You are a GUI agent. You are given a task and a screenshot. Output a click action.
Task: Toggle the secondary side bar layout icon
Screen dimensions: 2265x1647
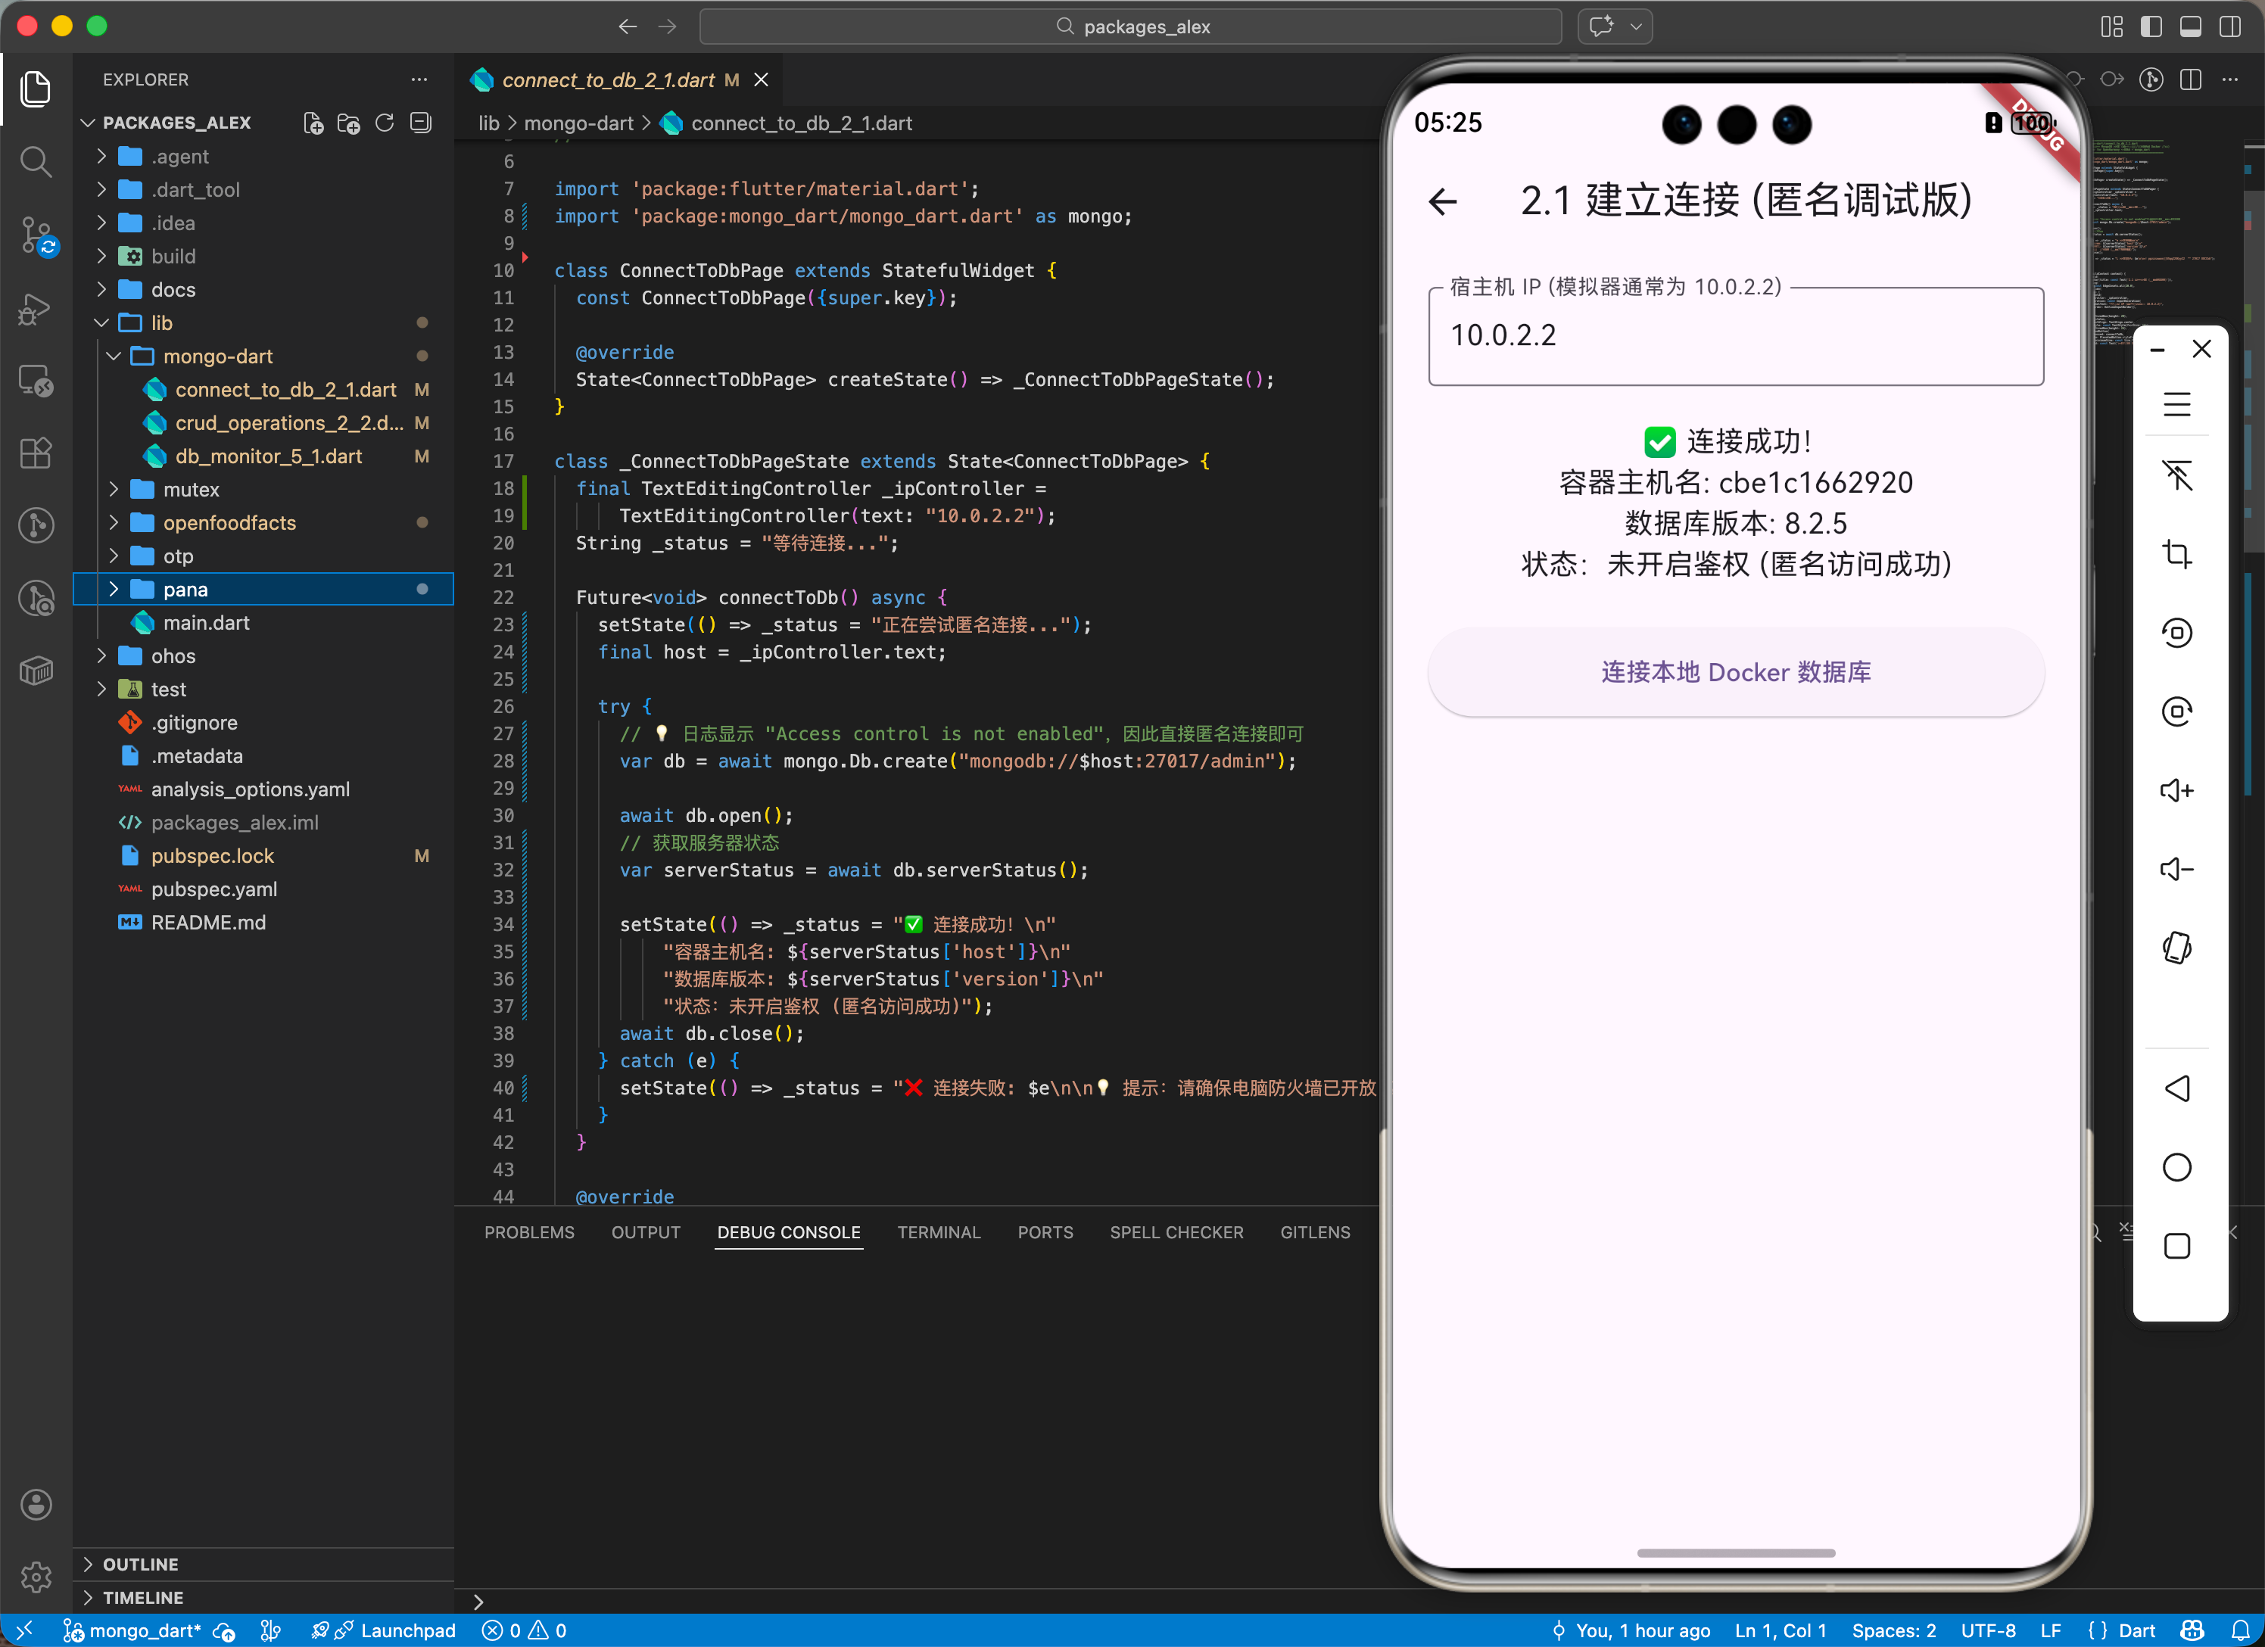click(x=2230, y=27)
